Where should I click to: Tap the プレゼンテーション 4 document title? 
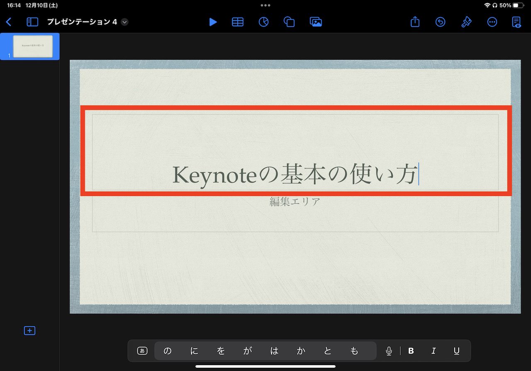click(82, 22)
